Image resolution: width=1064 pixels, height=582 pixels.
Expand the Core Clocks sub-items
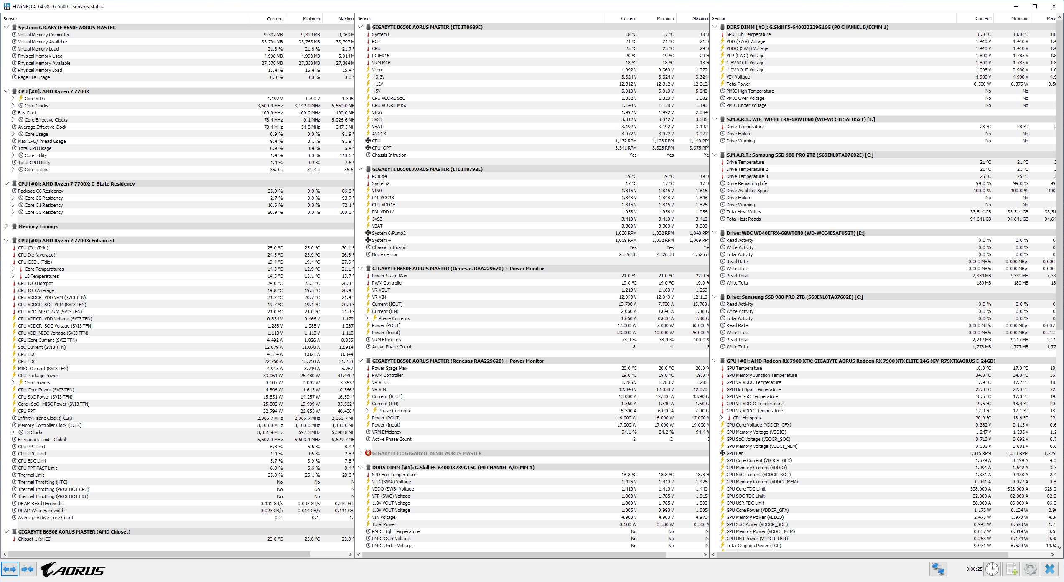[x=13, y=106]
